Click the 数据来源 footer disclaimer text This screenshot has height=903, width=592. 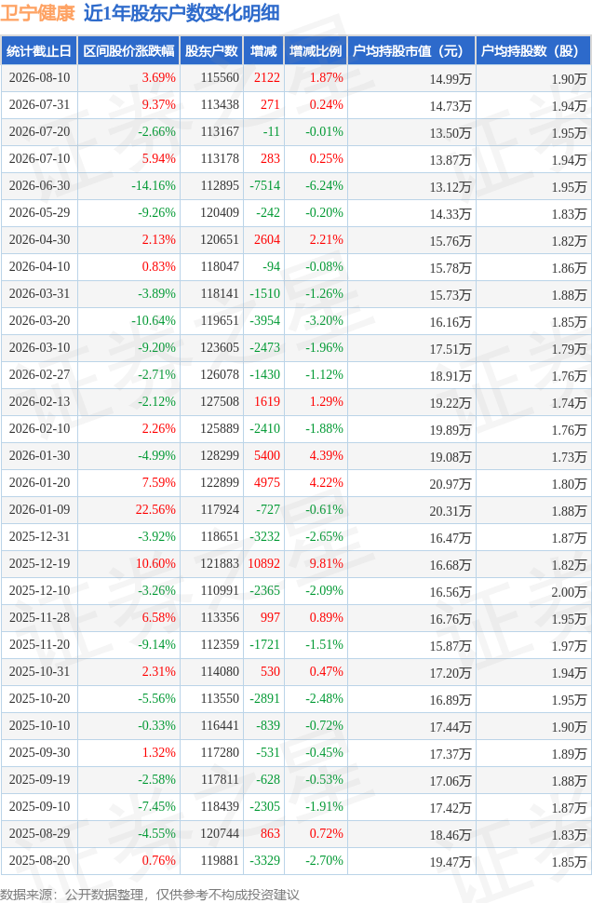tap(150, 895)
